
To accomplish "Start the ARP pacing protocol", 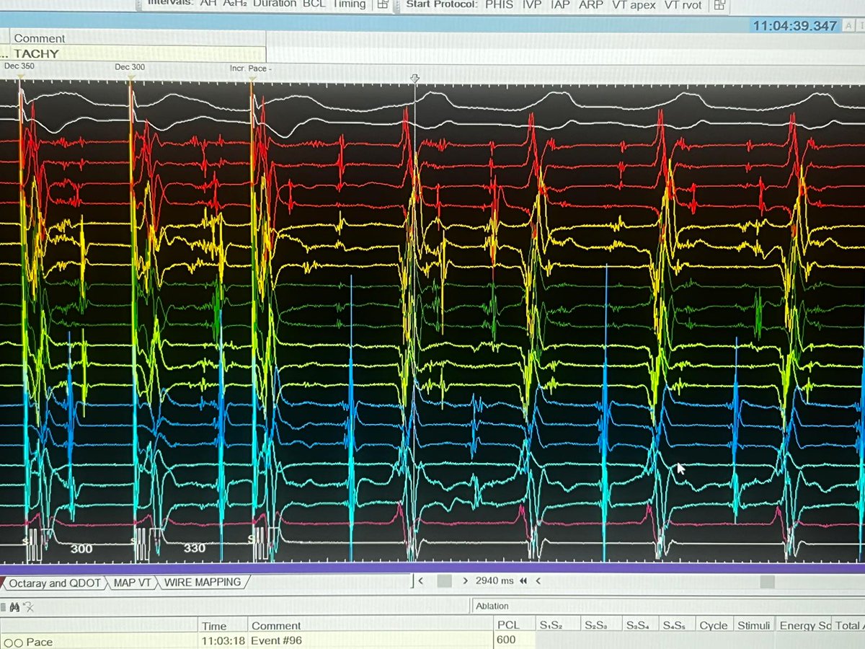I will [x=590, y=4].
